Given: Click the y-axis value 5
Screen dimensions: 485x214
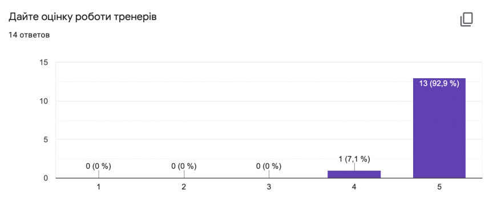Looking at the screenshot, I should tap(46, 139).
